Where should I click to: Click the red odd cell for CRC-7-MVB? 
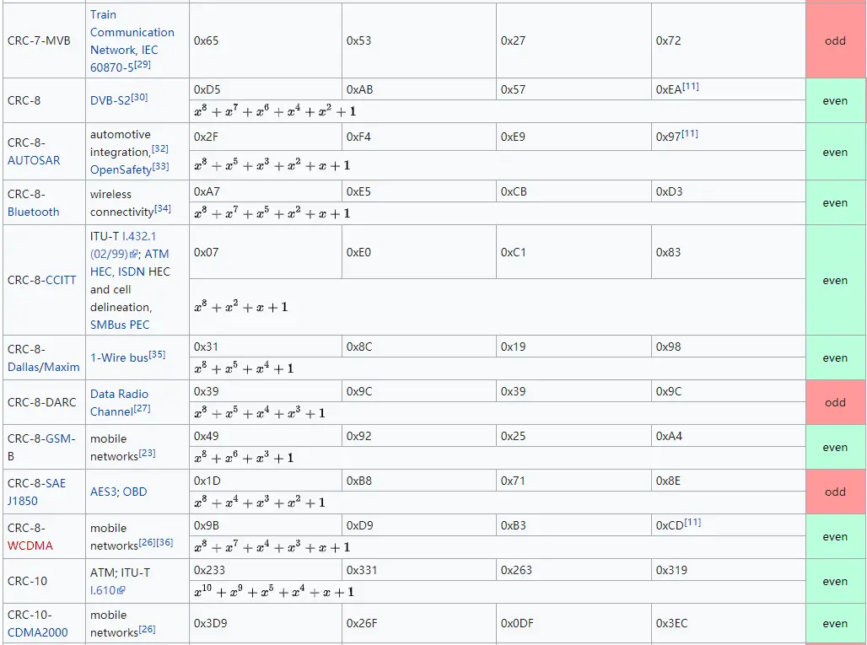pos(835,40)
